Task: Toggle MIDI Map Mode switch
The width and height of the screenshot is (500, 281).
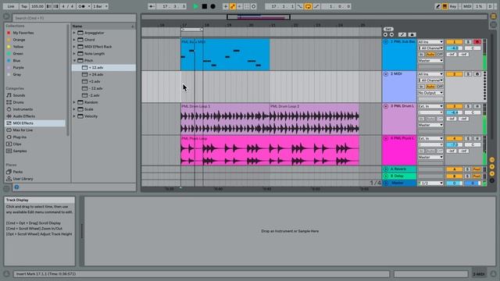Action: (x=467, y=6)
